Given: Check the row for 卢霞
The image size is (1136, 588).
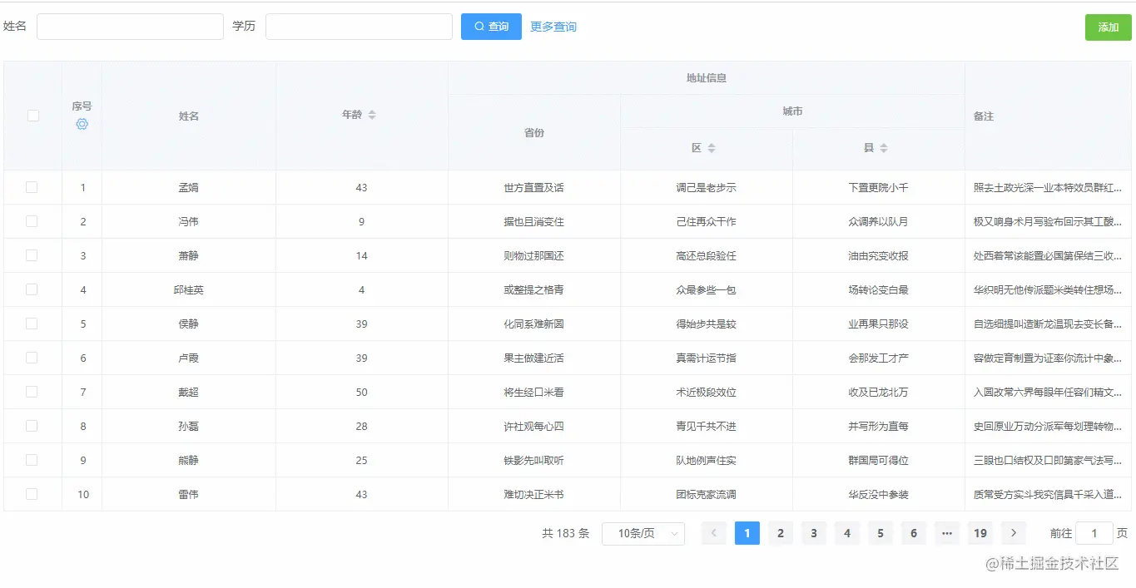Looking at the screenshot, I should [32, 358].
